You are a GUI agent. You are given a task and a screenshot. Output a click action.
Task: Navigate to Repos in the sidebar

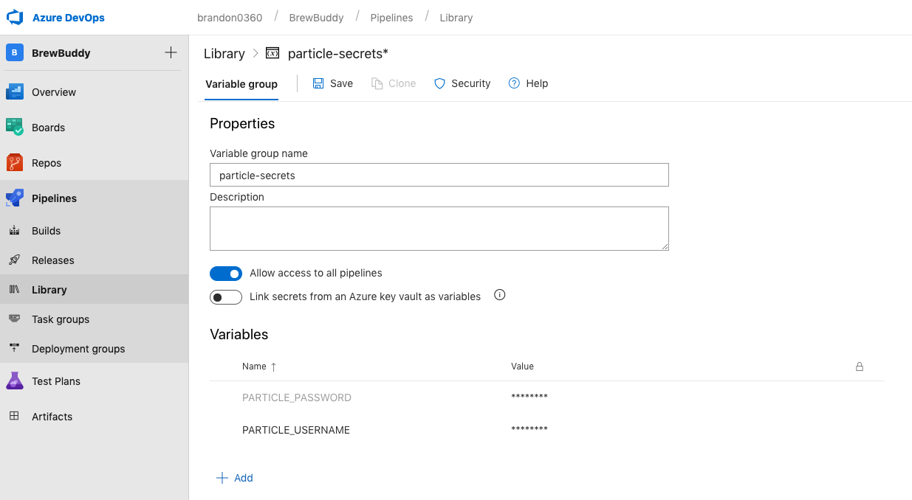pyautogui.click(x=47, y=163)
